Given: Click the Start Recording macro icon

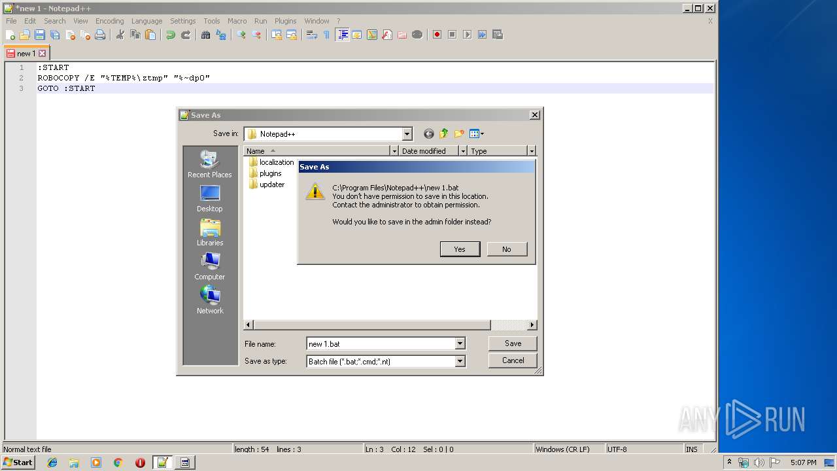Looking at the screenshot, I should pos(437,35).
